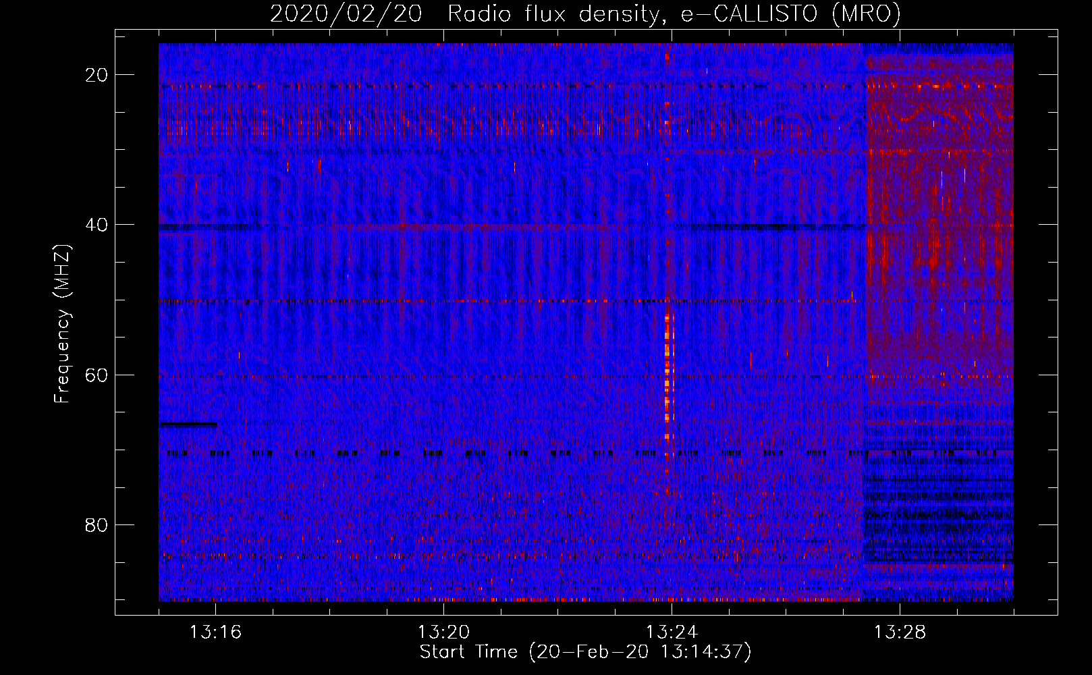Screen dimensions: 1092x675
Task: Click the 80 MHz frequency tick label
Action: 97,524
